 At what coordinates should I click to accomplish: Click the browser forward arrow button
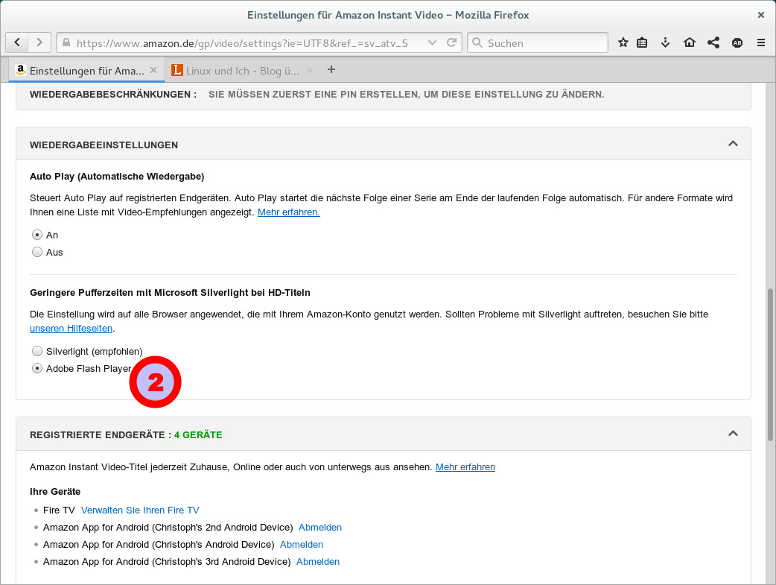point(40,42)
